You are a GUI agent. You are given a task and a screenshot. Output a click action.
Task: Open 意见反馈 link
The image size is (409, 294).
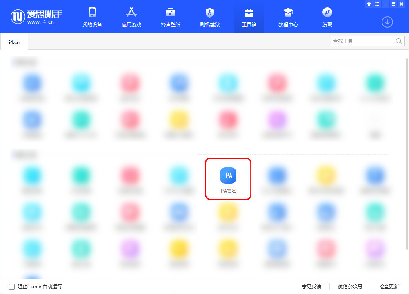click(x=311, y=287)
